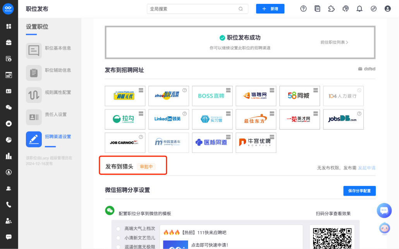Open the phone icon in left sidebar
This screenshot has width=399, height=249.
point(9,205)
